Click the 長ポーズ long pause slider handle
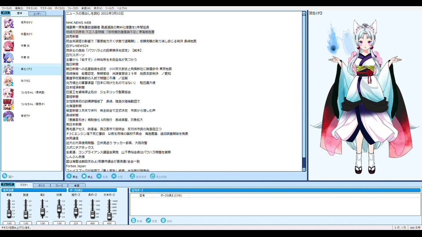The width and height of the screenshot is (422, 237). pos(93,214)
